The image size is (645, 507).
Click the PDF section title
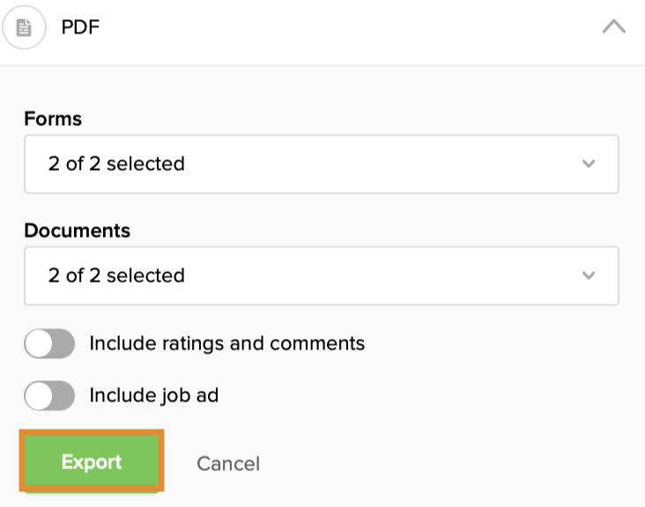pos(80,27)
